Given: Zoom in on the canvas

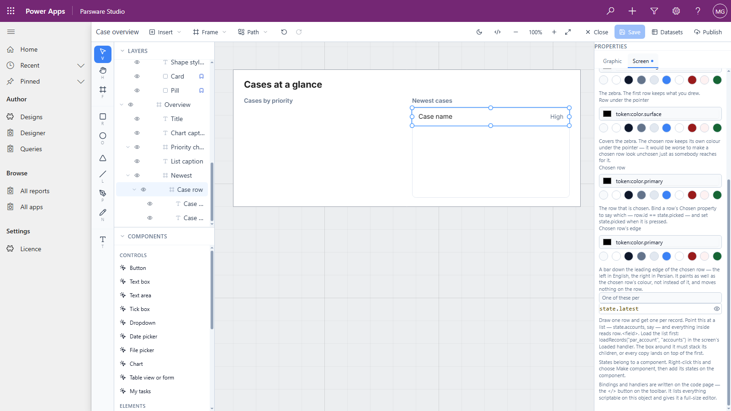Looking at the screenshot, I should click(554, 32).
